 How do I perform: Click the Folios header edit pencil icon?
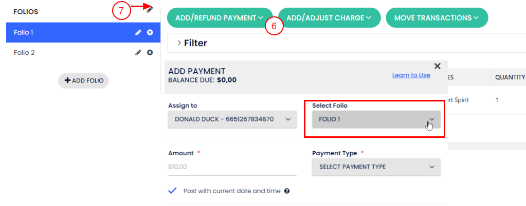tap(150, 9)
